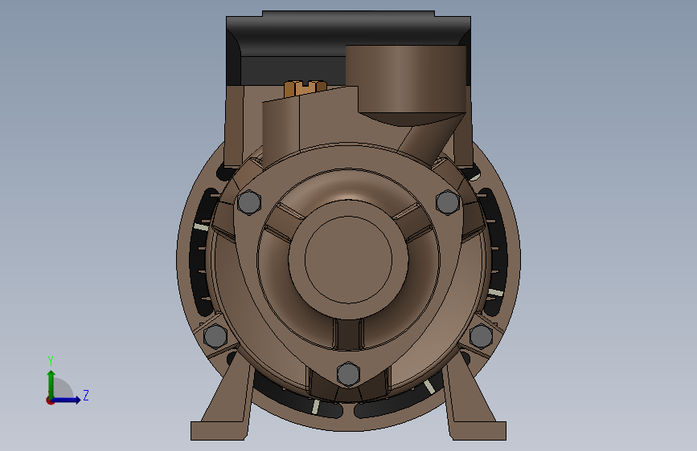Click the red origin ball of the triad

(x=50, y=400)
